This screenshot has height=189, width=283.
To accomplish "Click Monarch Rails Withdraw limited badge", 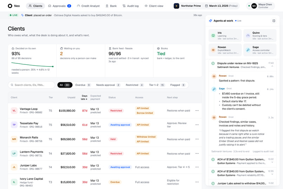I will click(146, 137).
